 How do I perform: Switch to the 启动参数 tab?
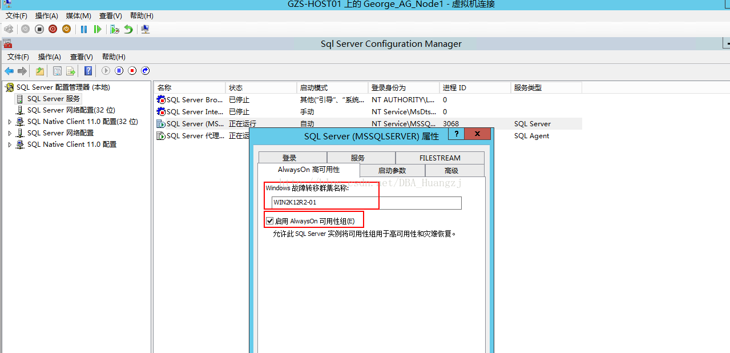tap(392, 171)
